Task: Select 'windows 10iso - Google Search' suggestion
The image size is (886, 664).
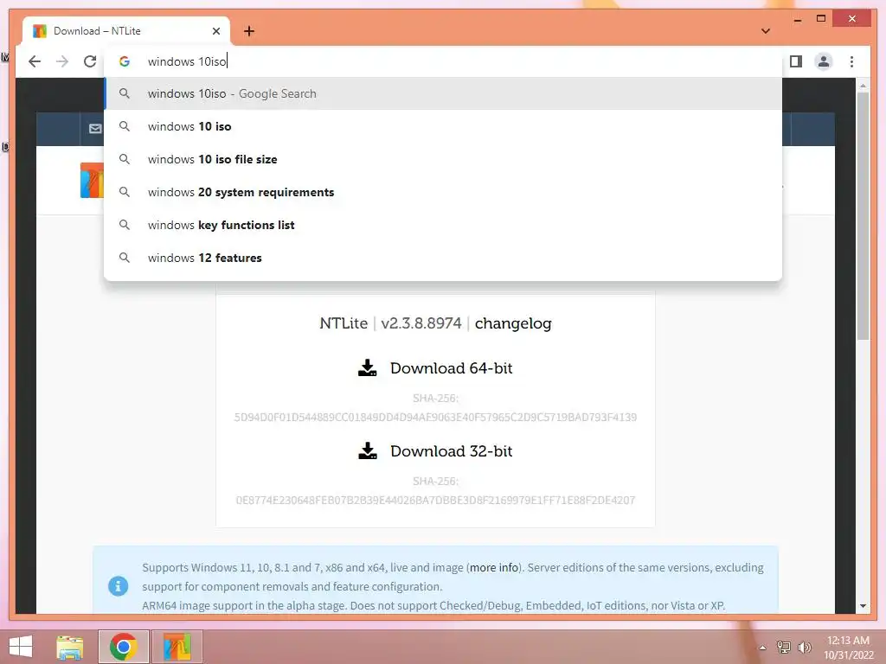Action: pos(443,93)
